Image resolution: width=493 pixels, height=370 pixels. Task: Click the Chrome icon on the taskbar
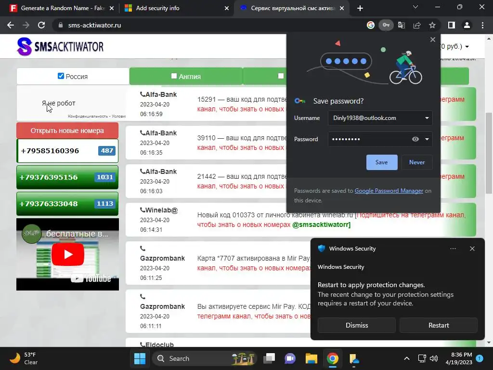coord(332,358)
